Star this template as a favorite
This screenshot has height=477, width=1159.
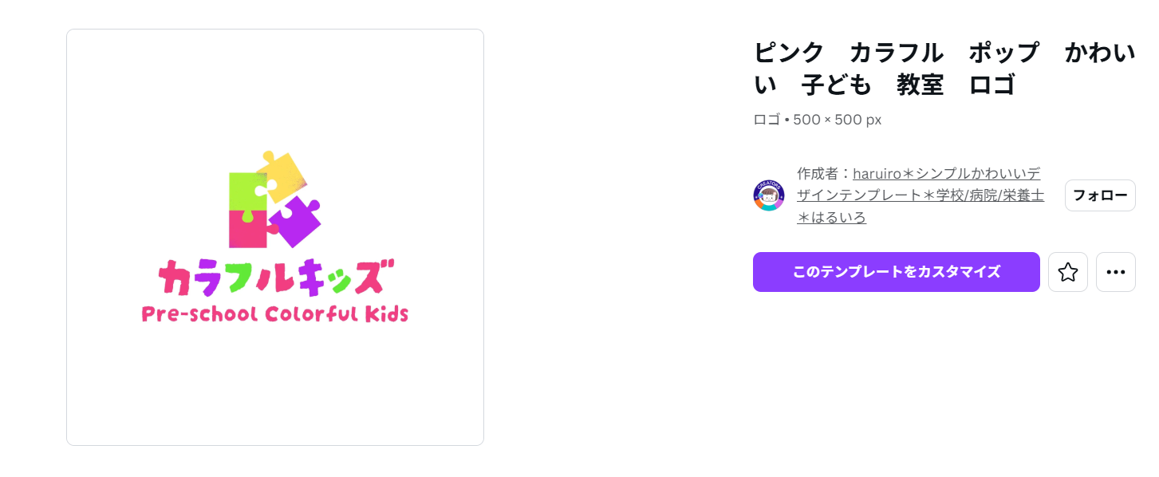[x=1067, y=272]
